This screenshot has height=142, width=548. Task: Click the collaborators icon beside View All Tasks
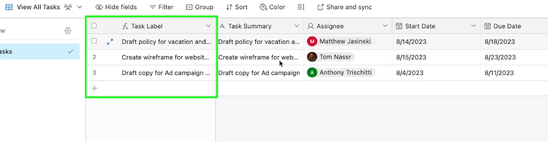point(68,7)
